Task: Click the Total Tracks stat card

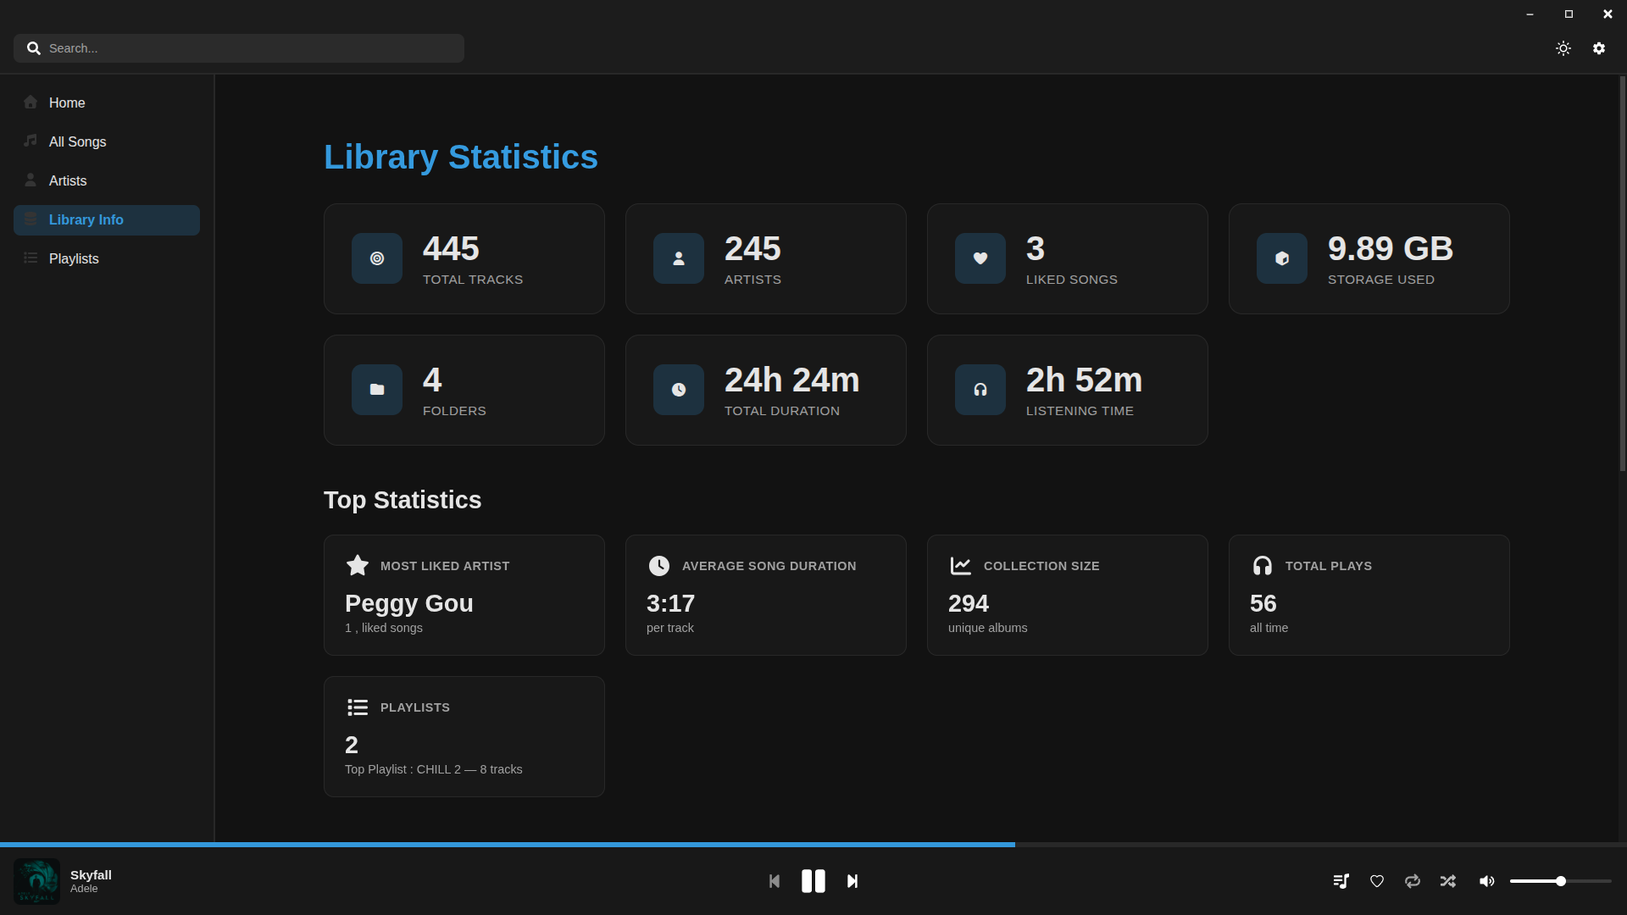Action: point(464,258)
